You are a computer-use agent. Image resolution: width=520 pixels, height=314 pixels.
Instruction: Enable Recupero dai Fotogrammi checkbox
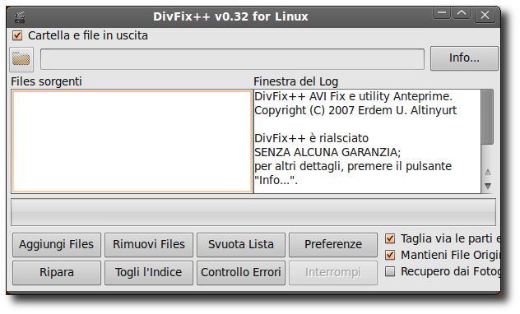coord(390,271)
